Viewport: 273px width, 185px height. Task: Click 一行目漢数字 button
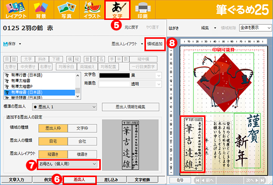pos(143,67)
